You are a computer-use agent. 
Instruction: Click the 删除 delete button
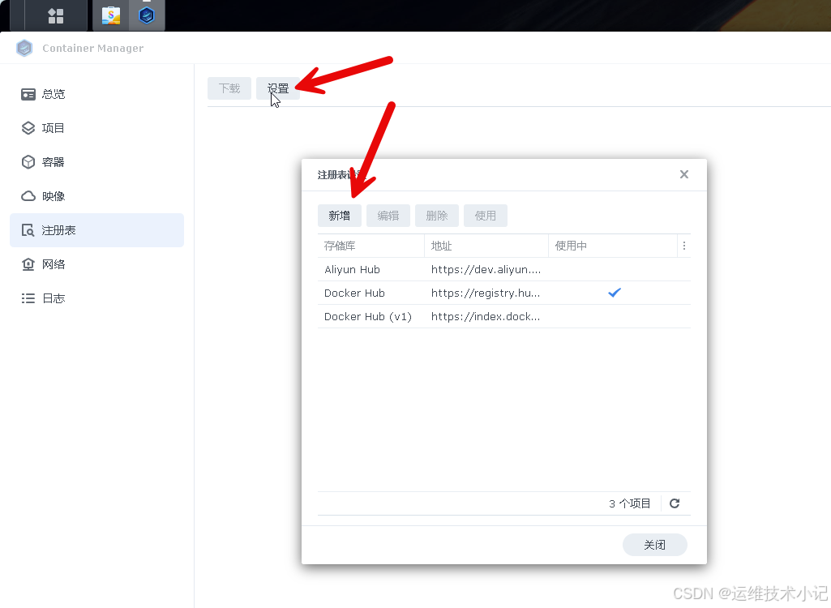(x=437, y=216)
